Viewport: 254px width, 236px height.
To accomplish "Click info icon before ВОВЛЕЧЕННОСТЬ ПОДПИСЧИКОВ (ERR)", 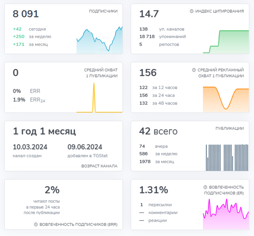I will 36,224.
